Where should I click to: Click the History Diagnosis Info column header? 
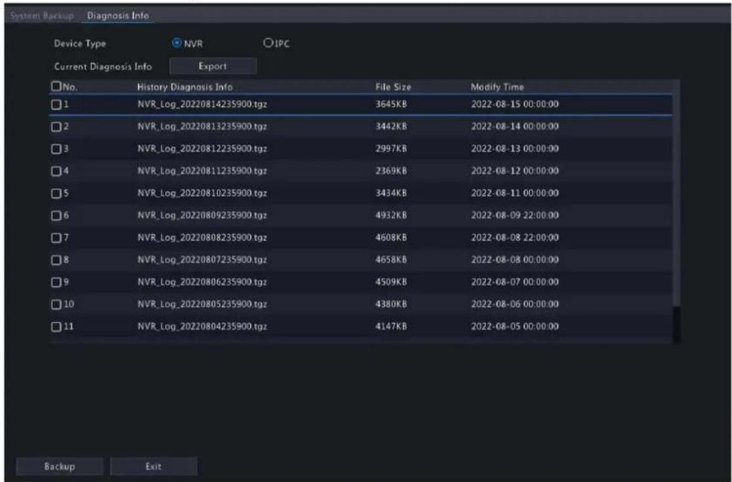pos(185,87)
